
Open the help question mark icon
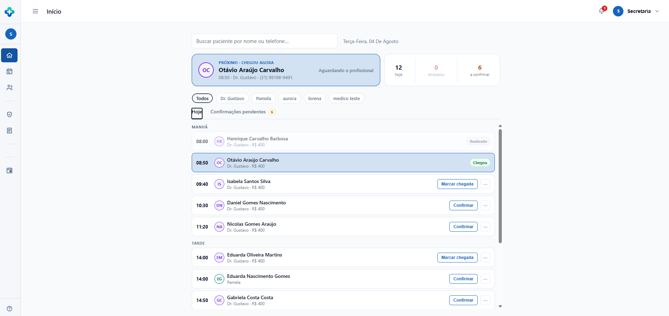coord(9,309)
